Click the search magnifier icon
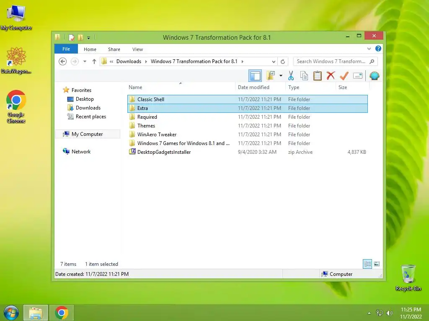The height and width of the screenshot is (321, 429). [372, 61]
